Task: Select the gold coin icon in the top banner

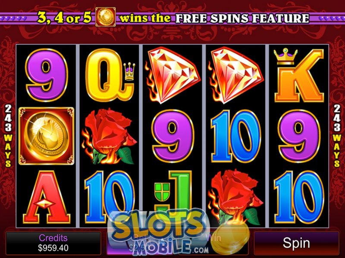Action: 105,17
